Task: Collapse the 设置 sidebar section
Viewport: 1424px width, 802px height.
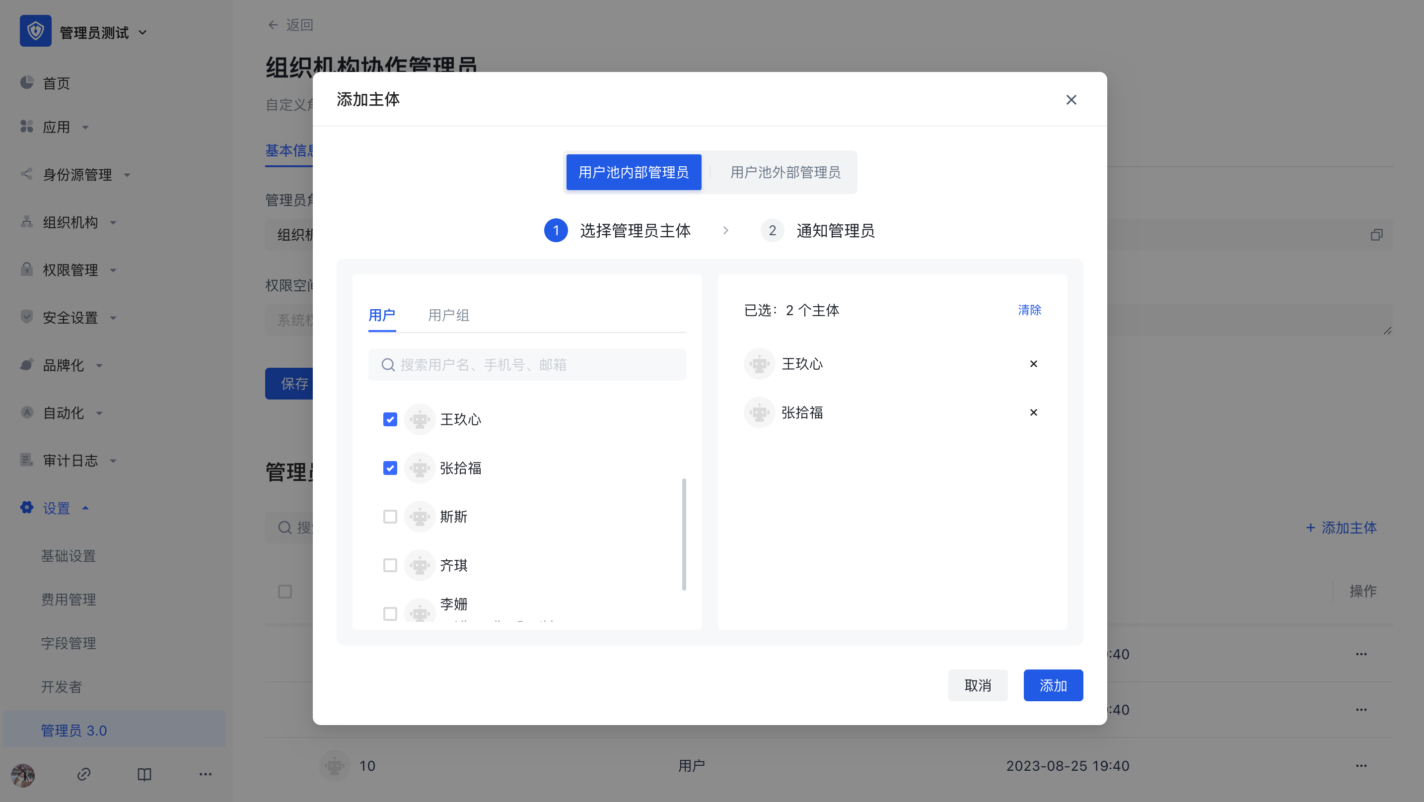Action: pos(57,508)
